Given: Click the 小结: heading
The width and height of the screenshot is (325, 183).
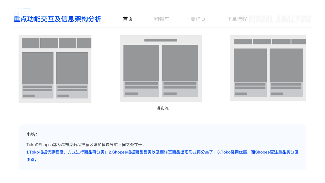Looking at the screenshot, I should click(x=32, y=134).
